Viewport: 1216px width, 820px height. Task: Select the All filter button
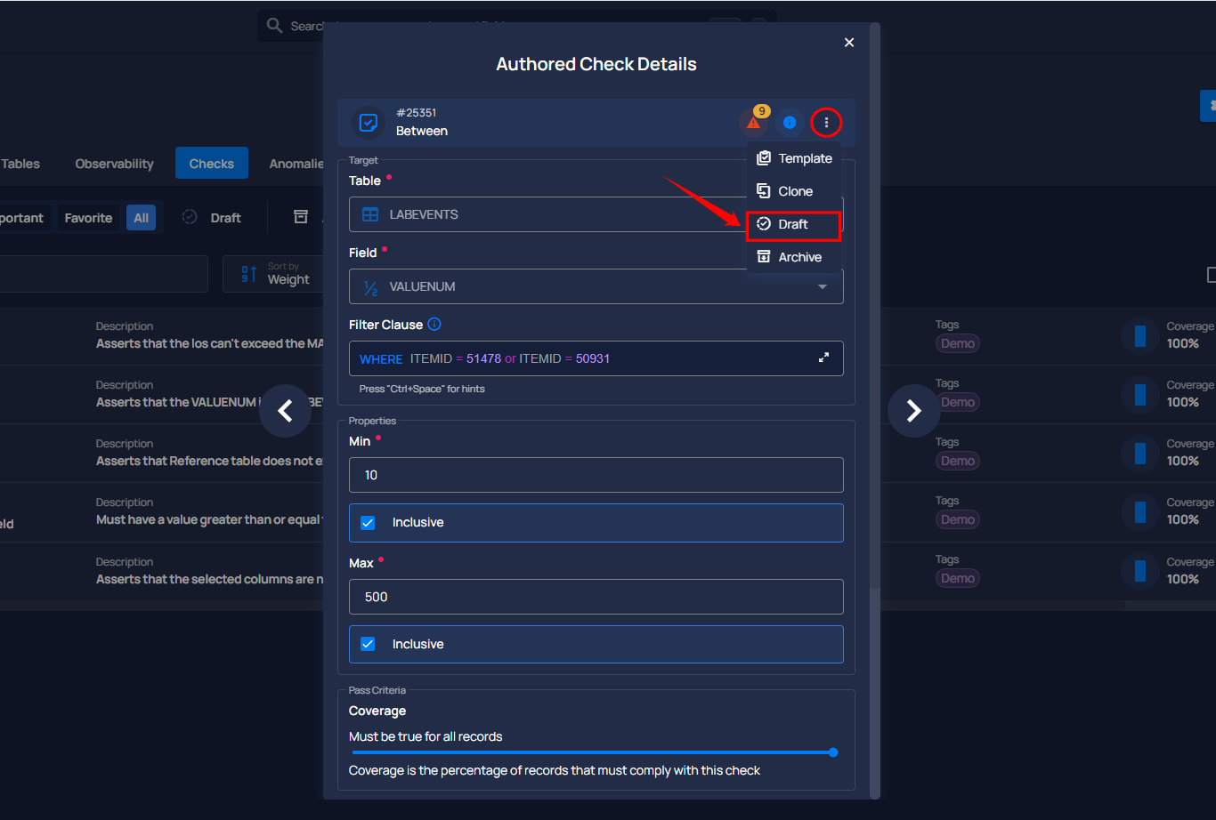[142, 218]
